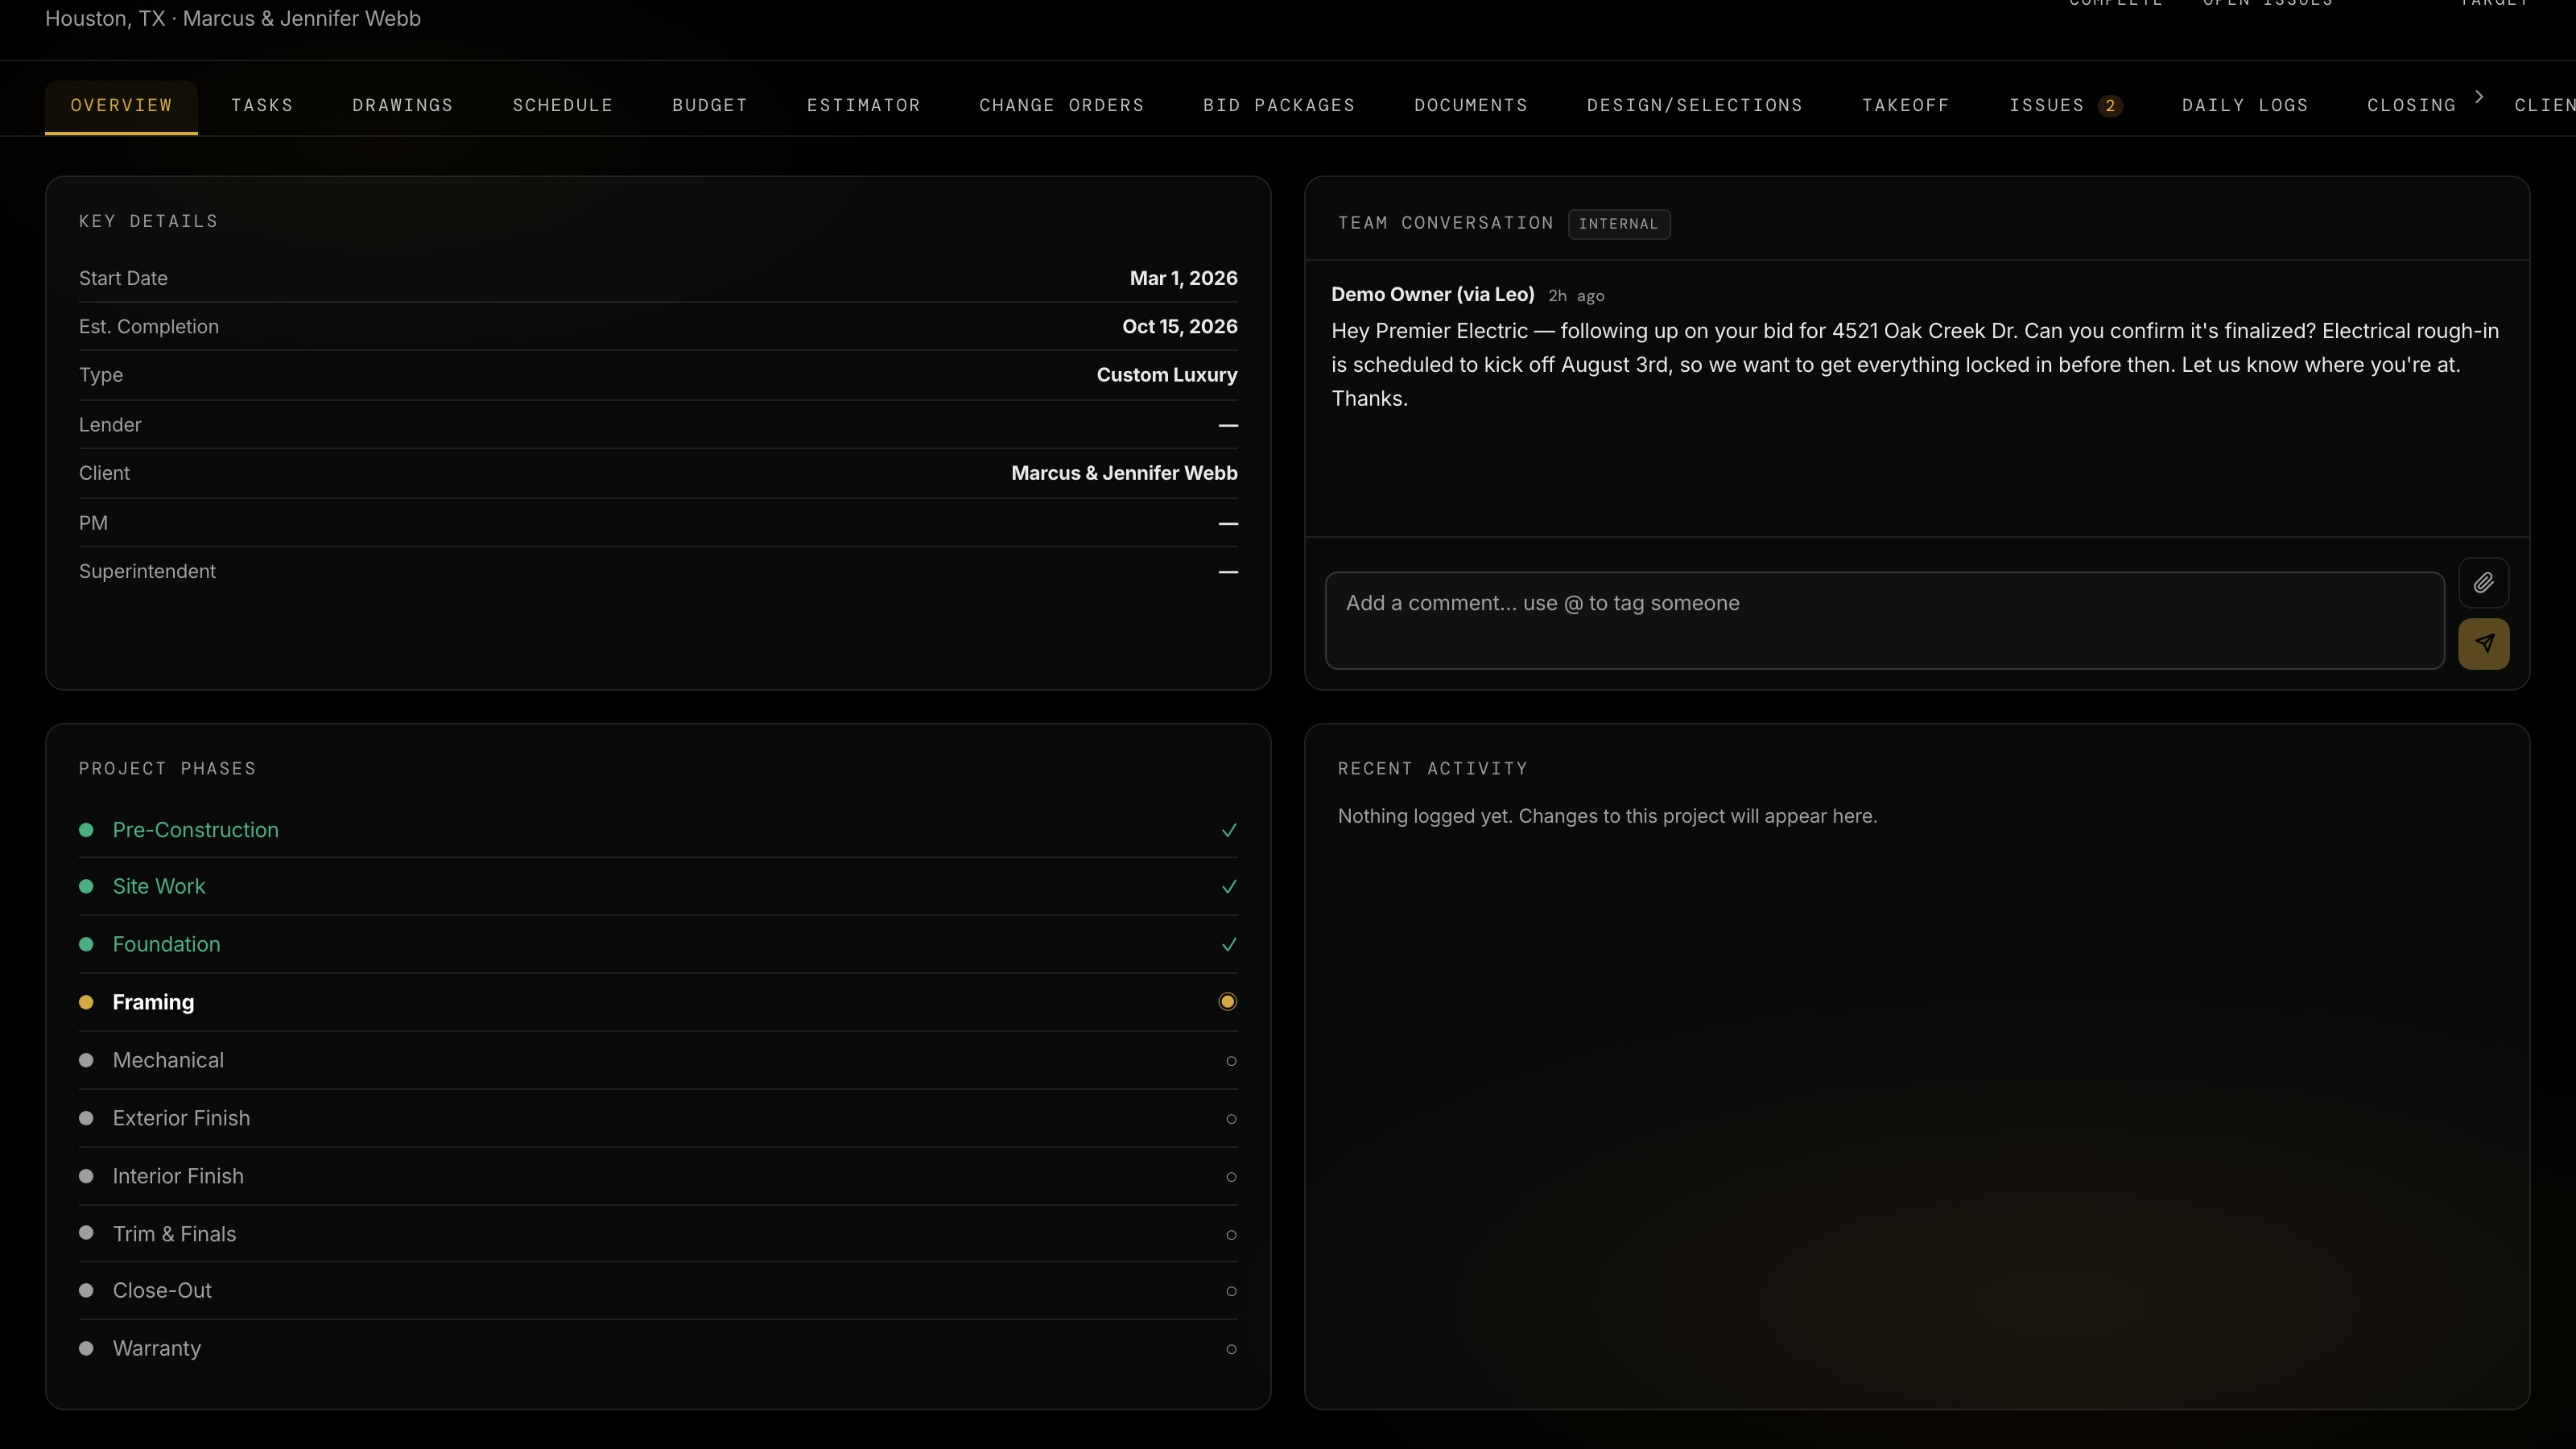
Task: Click the Warranty status circle
Action: (x=1231, y=1349)
